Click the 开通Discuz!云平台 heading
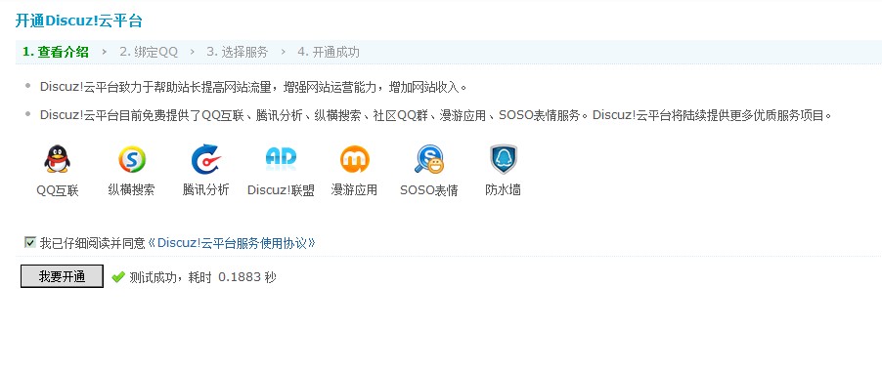 tap(79, 20)
